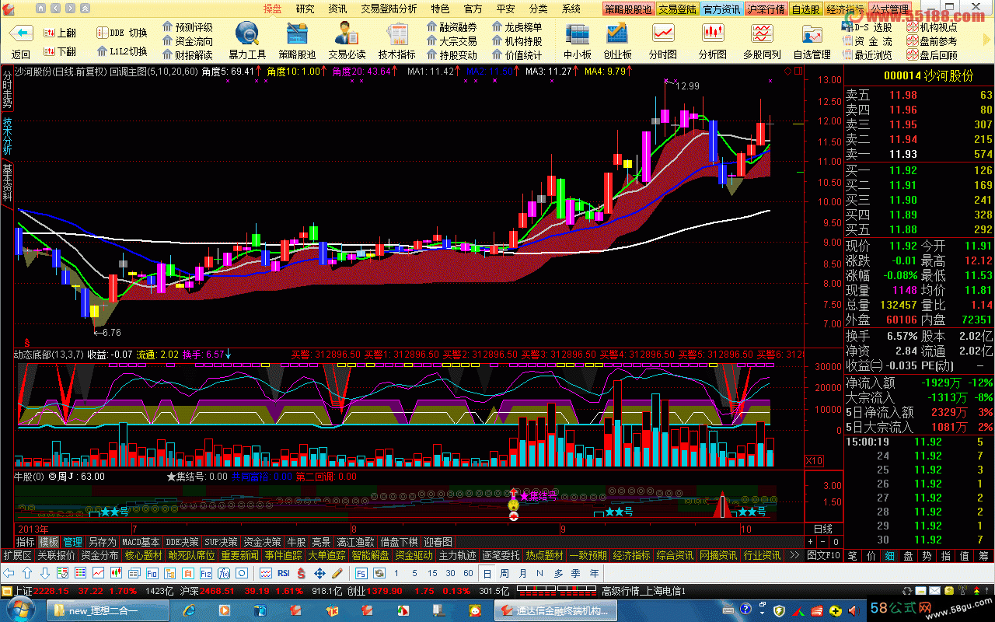Select the 60 minute period

point(467,573)
